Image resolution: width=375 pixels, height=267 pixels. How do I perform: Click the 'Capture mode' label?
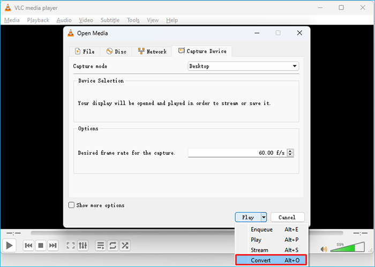point(90,66)
